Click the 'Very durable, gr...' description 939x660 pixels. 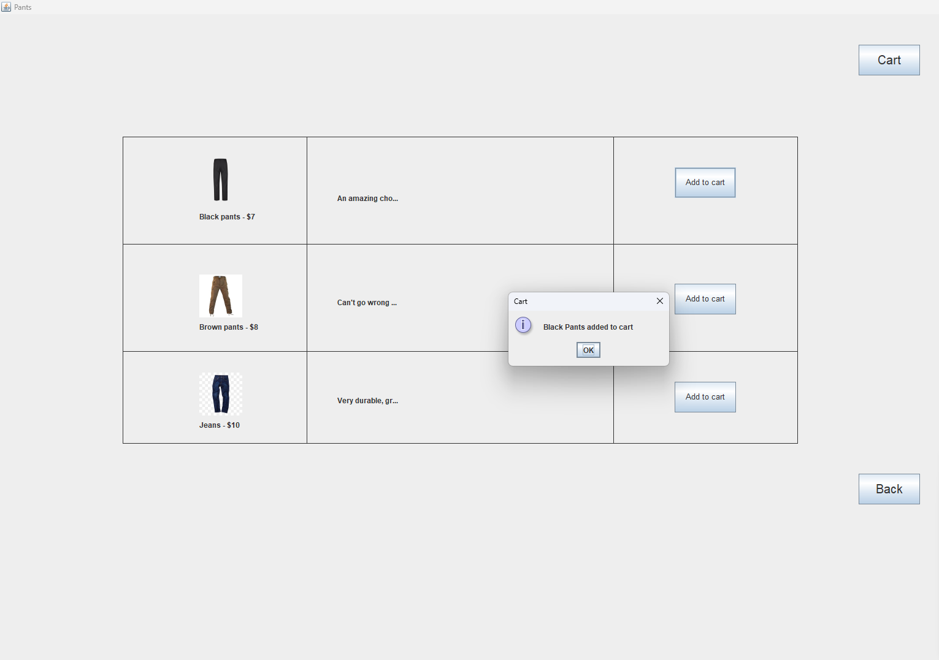coord(367,401)
